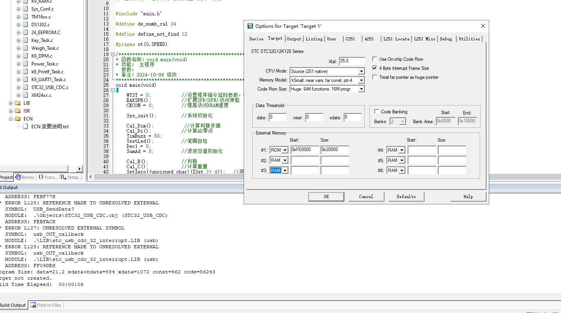
Task: Click Cancel in the Options dialog
Action: [x=366, y=197]
